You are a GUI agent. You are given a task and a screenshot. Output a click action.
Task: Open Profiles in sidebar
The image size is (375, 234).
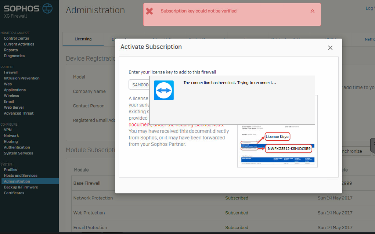tap(11, 170)
